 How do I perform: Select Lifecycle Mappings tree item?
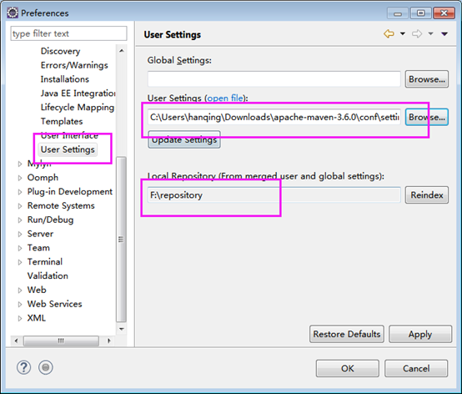click(78, 108)
